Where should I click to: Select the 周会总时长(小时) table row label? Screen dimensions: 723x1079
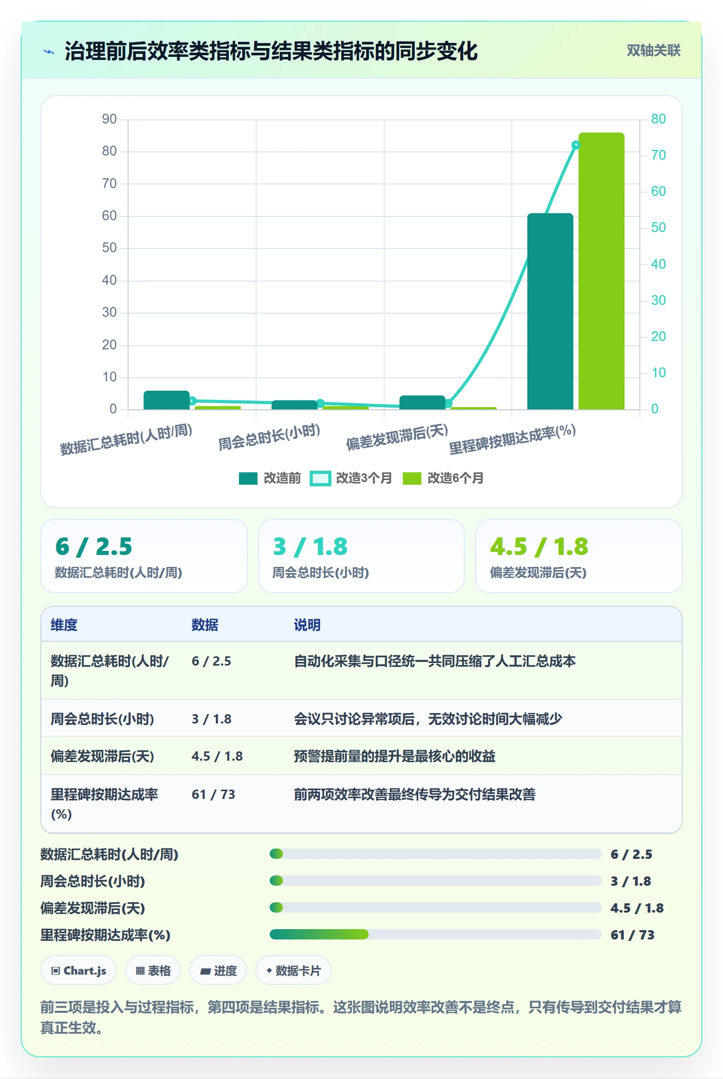click(102, 719)
